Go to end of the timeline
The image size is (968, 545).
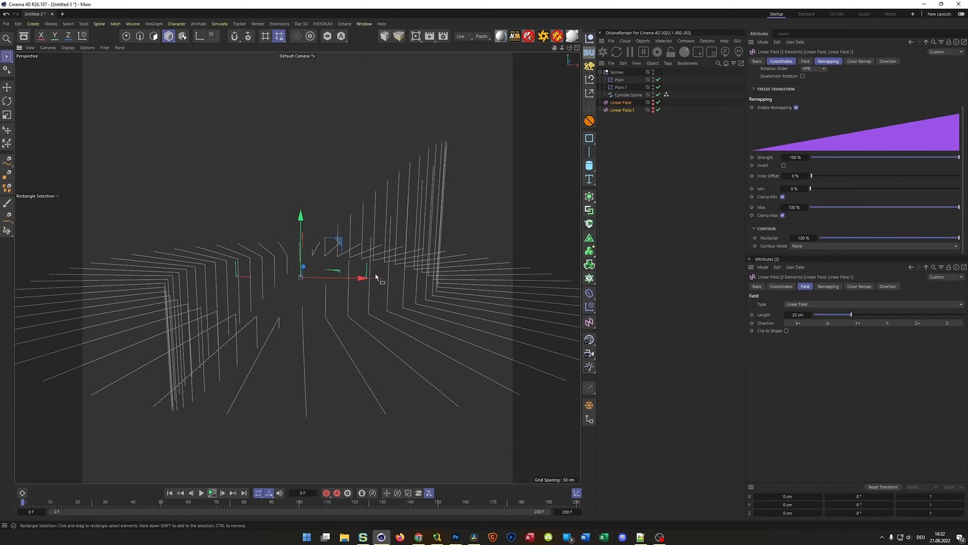tap(244, 493)
